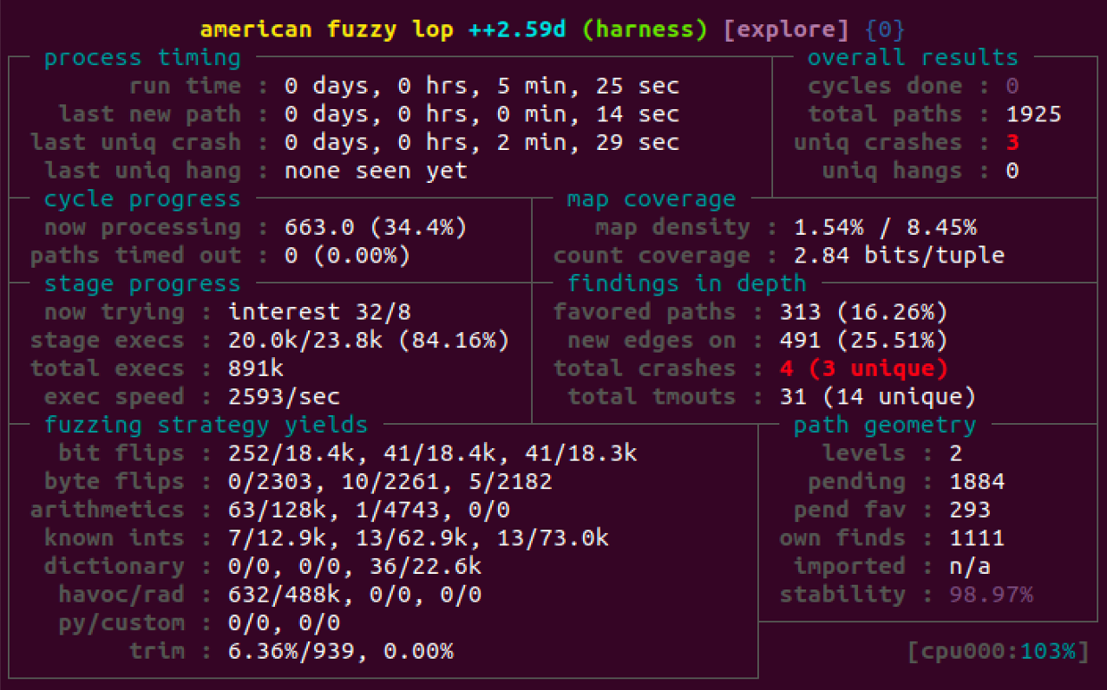
Task: Click the uniq hangs value '0'
Action: (x=1012, y=171)
